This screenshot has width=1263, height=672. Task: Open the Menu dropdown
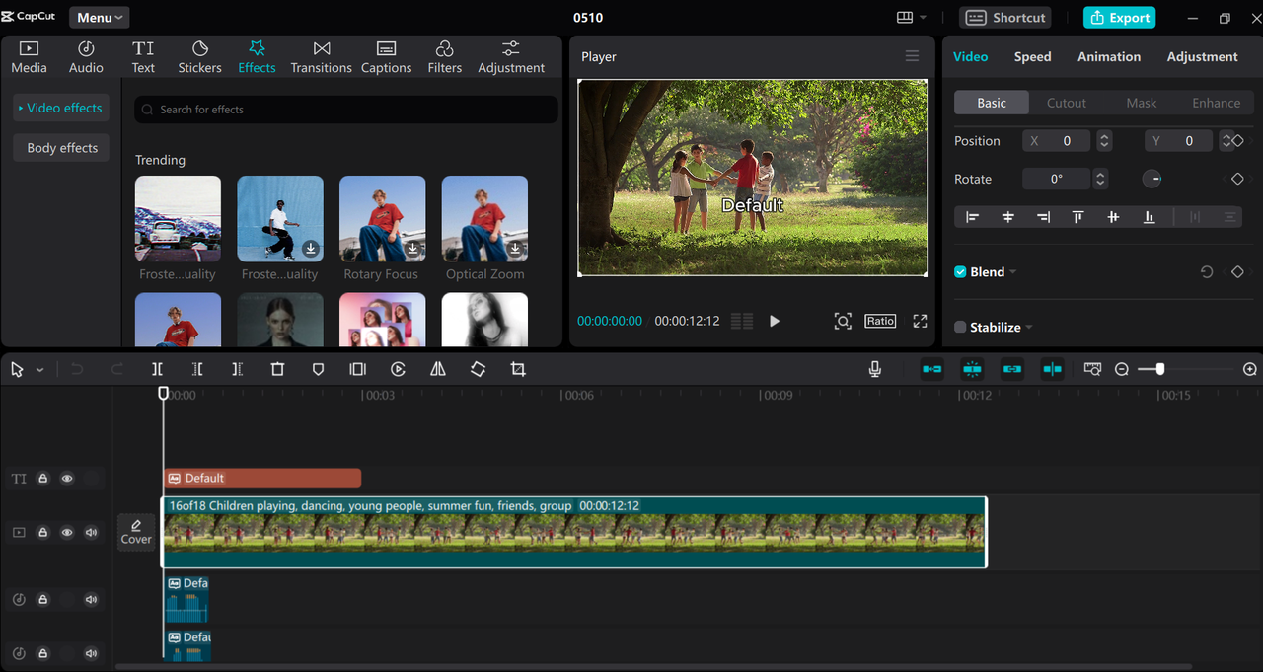[99, 17]
